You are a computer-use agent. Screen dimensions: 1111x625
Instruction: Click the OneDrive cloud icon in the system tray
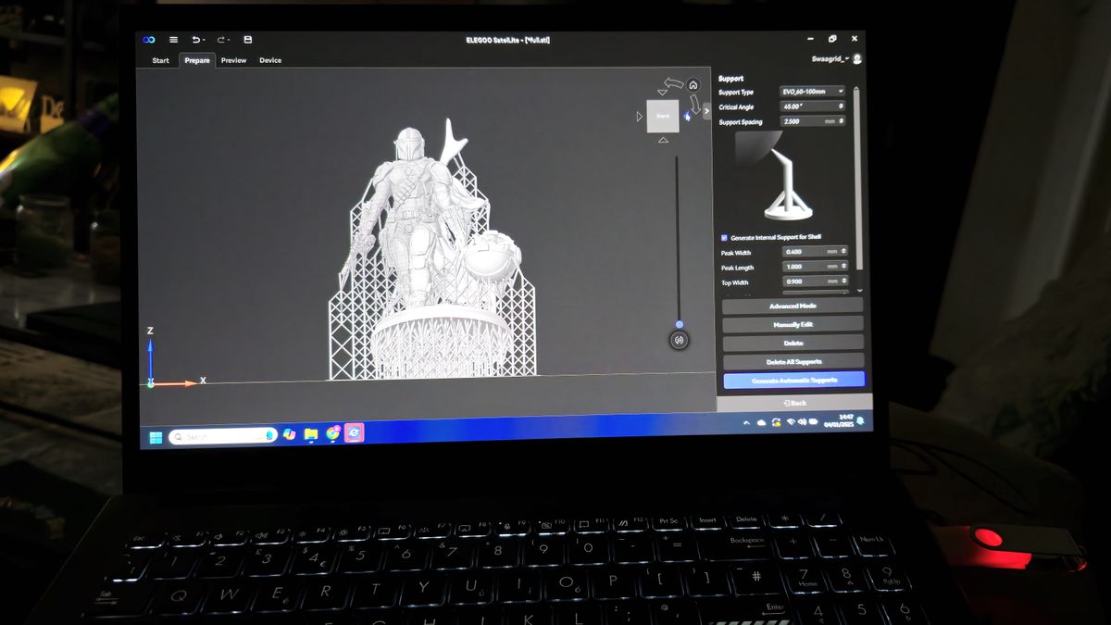click(761, 423)
